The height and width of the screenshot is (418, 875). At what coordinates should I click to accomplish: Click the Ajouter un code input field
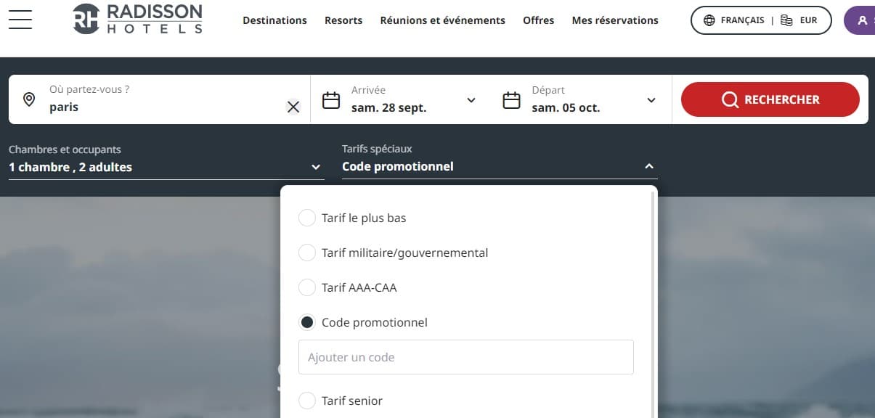465,357
